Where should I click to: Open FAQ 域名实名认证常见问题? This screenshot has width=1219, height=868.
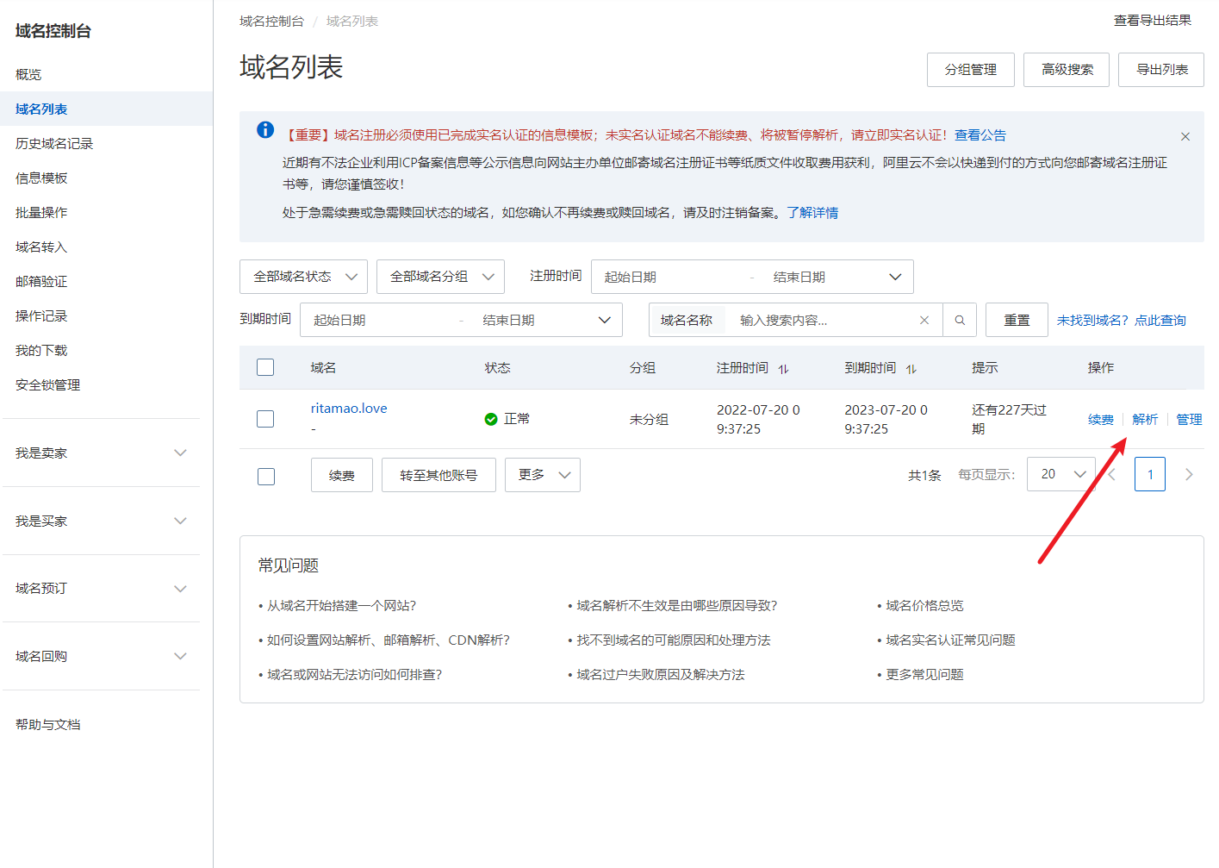click(951, 640)
